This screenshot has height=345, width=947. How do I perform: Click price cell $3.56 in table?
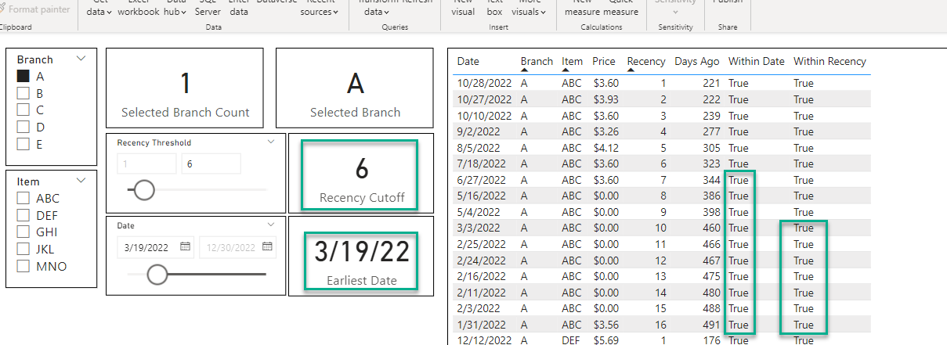tap(605, 325)
